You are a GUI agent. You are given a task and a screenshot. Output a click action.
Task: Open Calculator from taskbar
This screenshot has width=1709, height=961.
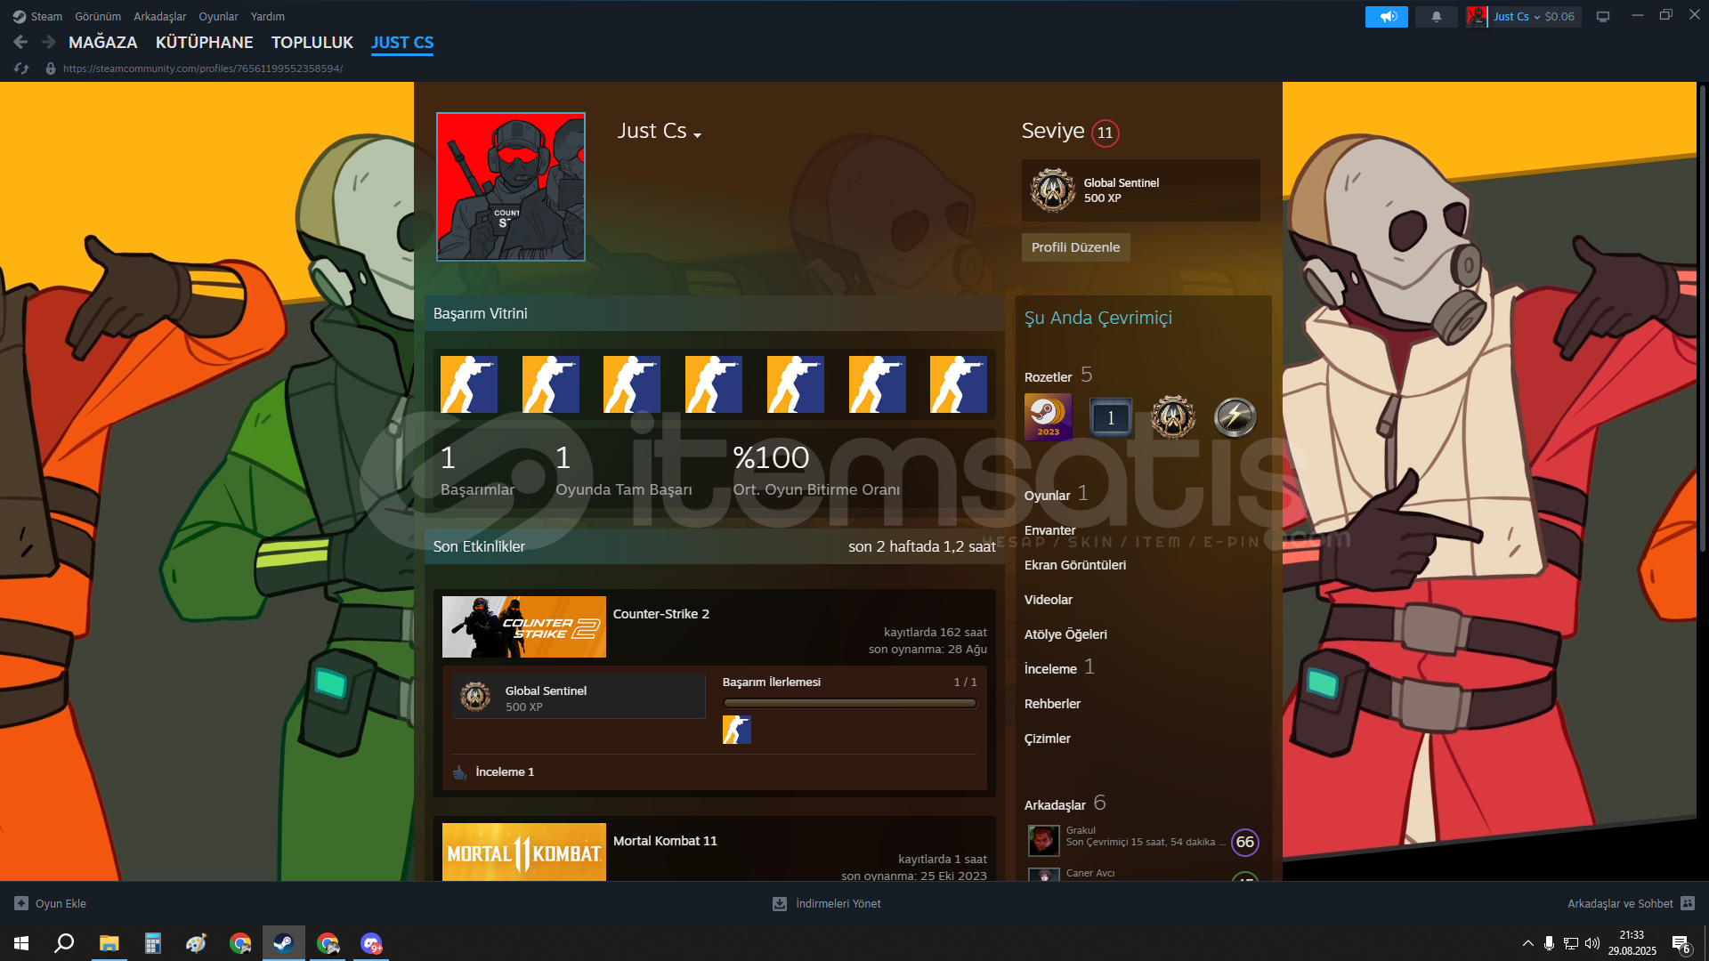153,943
